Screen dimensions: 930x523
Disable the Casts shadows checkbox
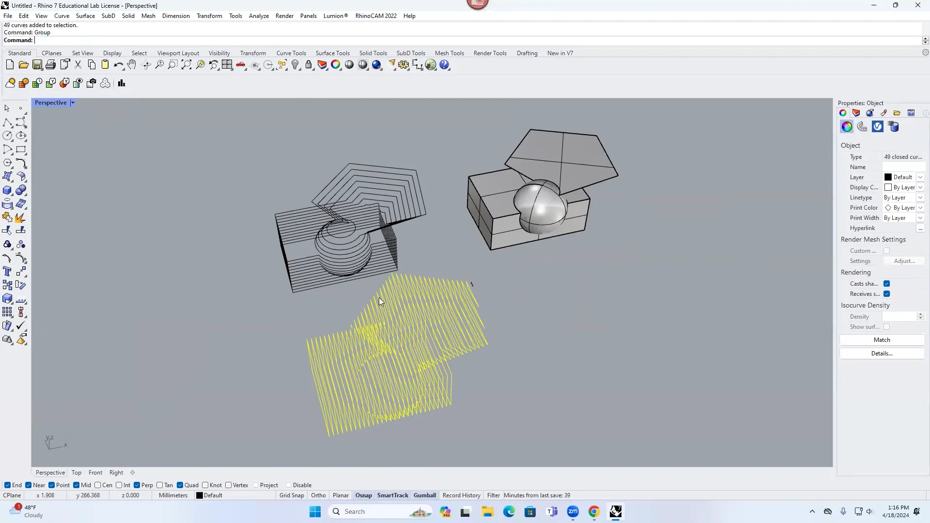tap(887, 283)
